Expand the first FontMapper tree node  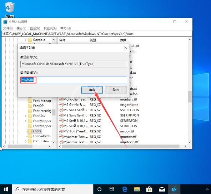pyautogui.click(x=26, y=121)
